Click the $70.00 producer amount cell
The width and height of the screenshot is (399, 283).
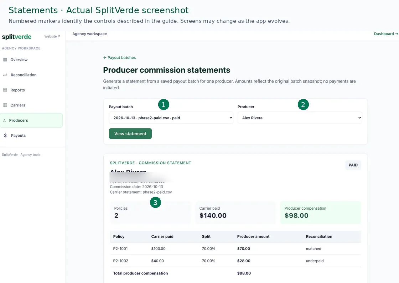(244, 249)
